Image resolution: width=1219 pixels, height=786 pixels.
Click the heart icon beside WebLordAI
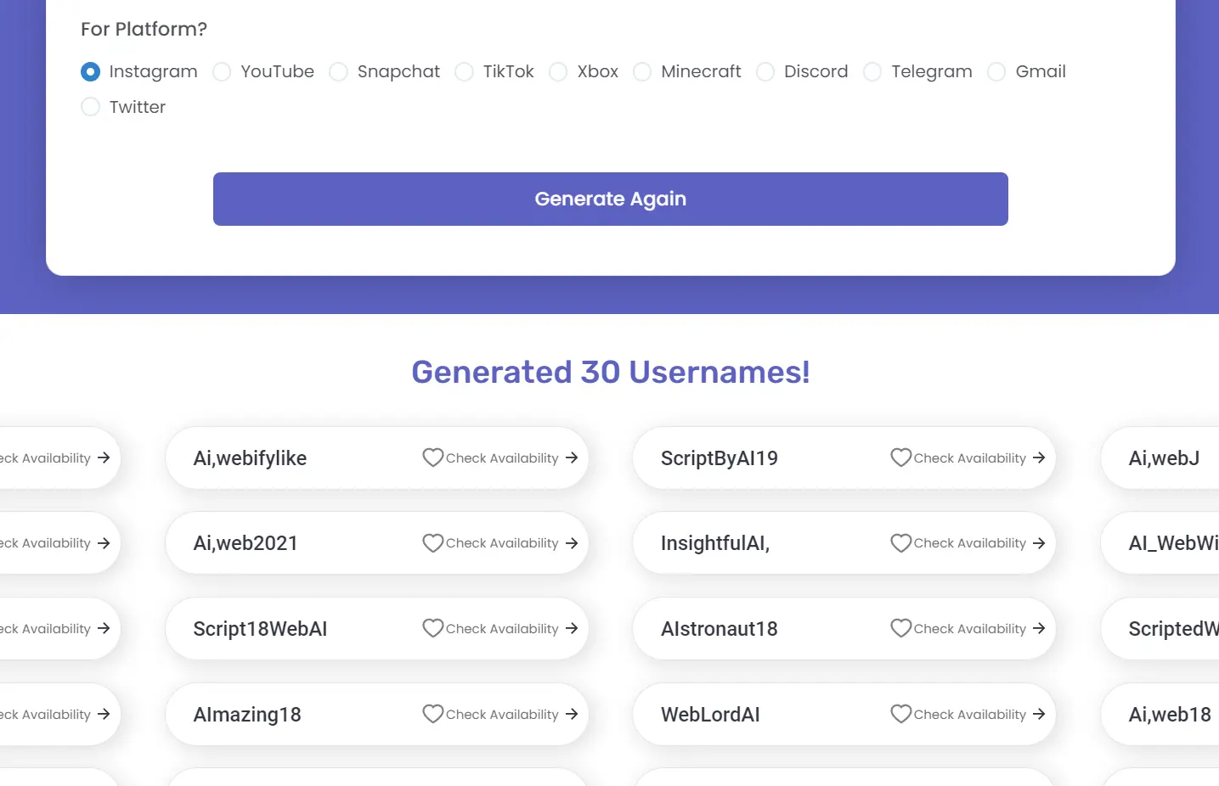[x=900, y=714]
